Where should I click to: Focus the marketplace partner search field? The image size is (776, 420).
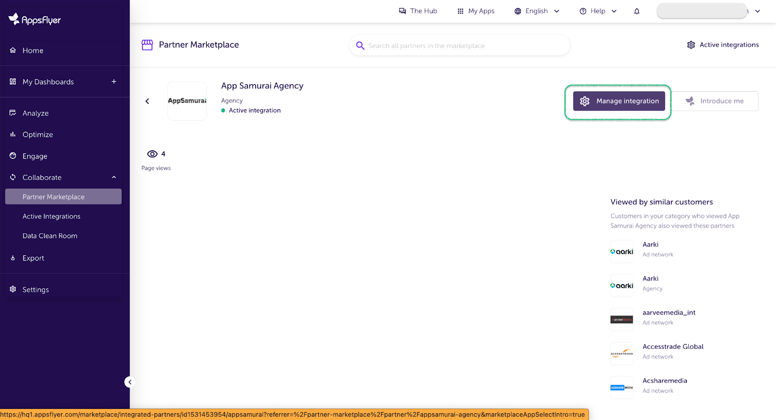(460, 45)
